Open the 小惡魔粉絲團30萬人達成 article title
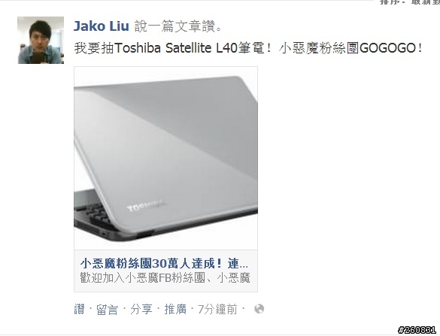440x336 pixels. (x=164, y=264)
